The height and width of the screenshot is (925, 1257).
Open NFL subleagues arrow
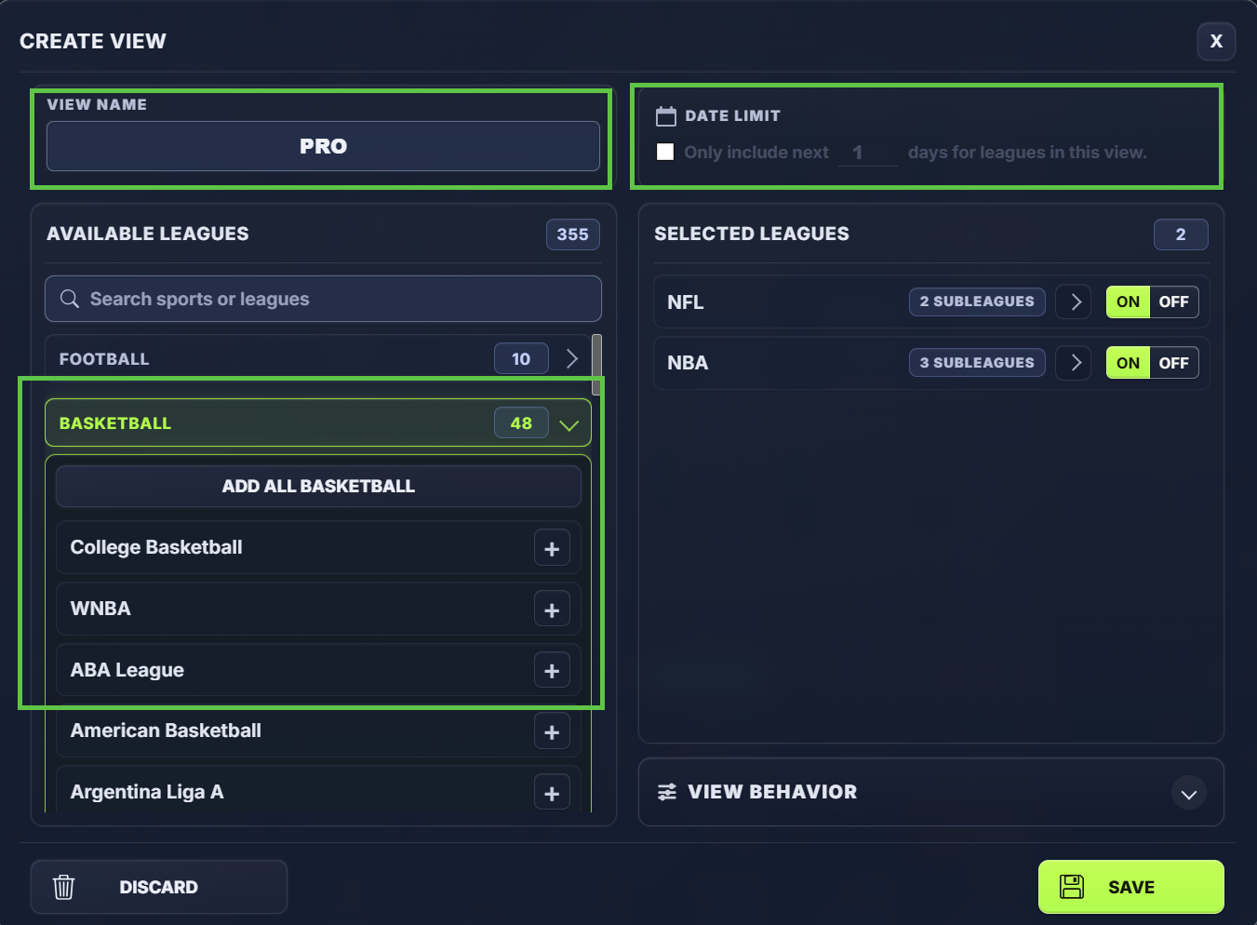1074,302
